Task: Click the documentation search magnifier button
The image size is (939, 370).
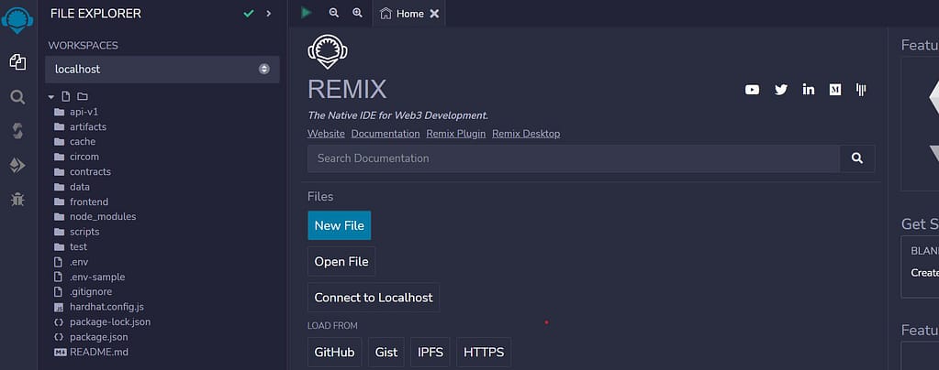Action: pyautogui.click(x=856, y=158)
